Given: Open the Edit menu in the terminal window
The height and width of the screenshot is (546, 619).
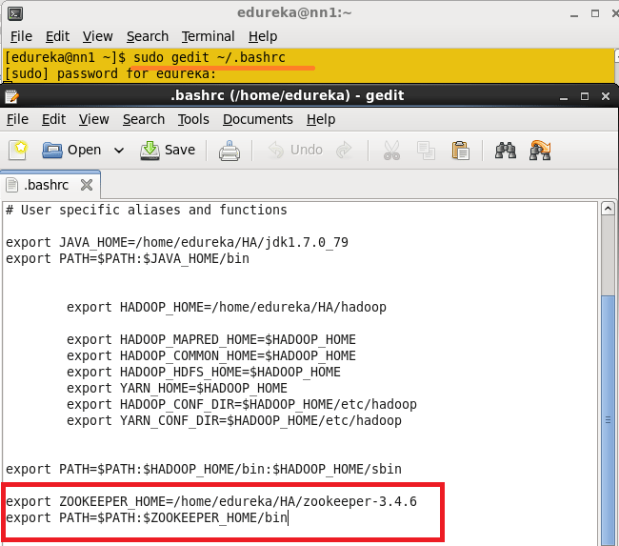Looking at the screenshot, I should tap(57, 36).
